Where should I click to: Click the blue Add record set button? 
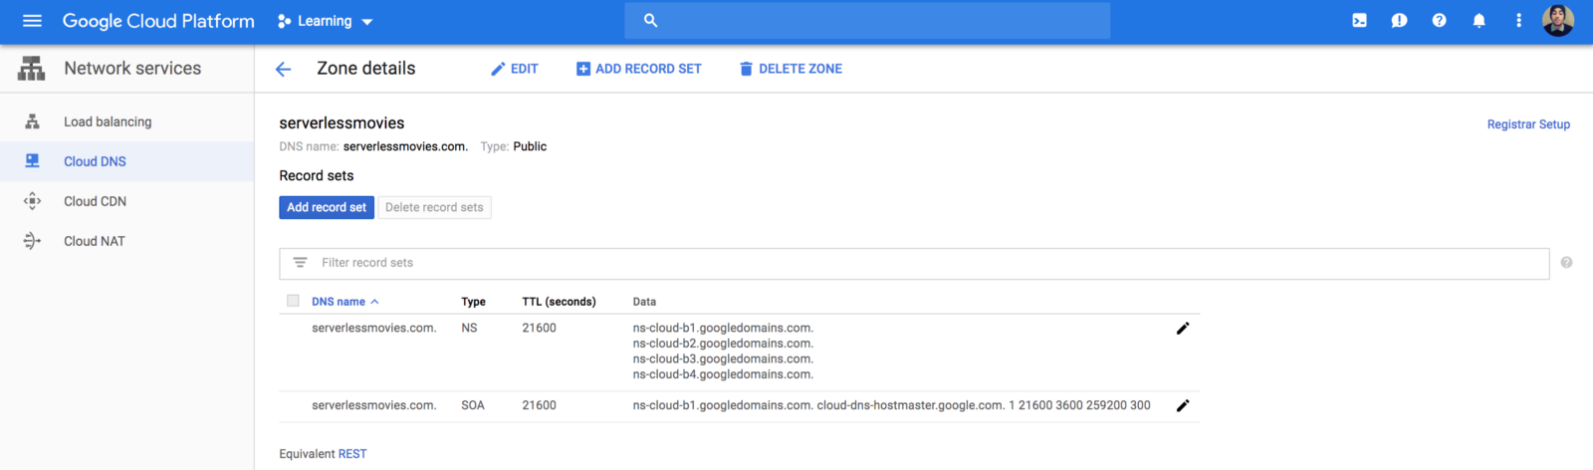tap(327, 207)
